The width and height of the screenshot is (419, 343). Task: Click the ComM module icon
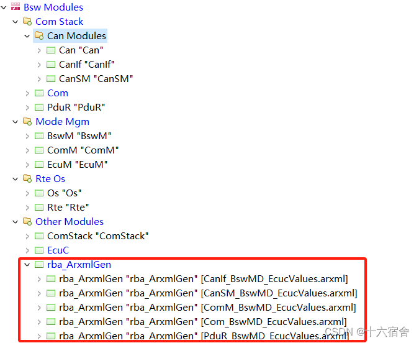click(39, 150)
